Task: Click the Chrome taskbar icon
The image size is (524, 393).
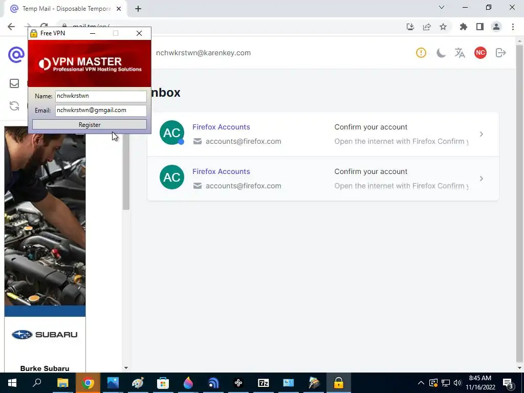Action: pyautogui.click(x=88, y=383)
